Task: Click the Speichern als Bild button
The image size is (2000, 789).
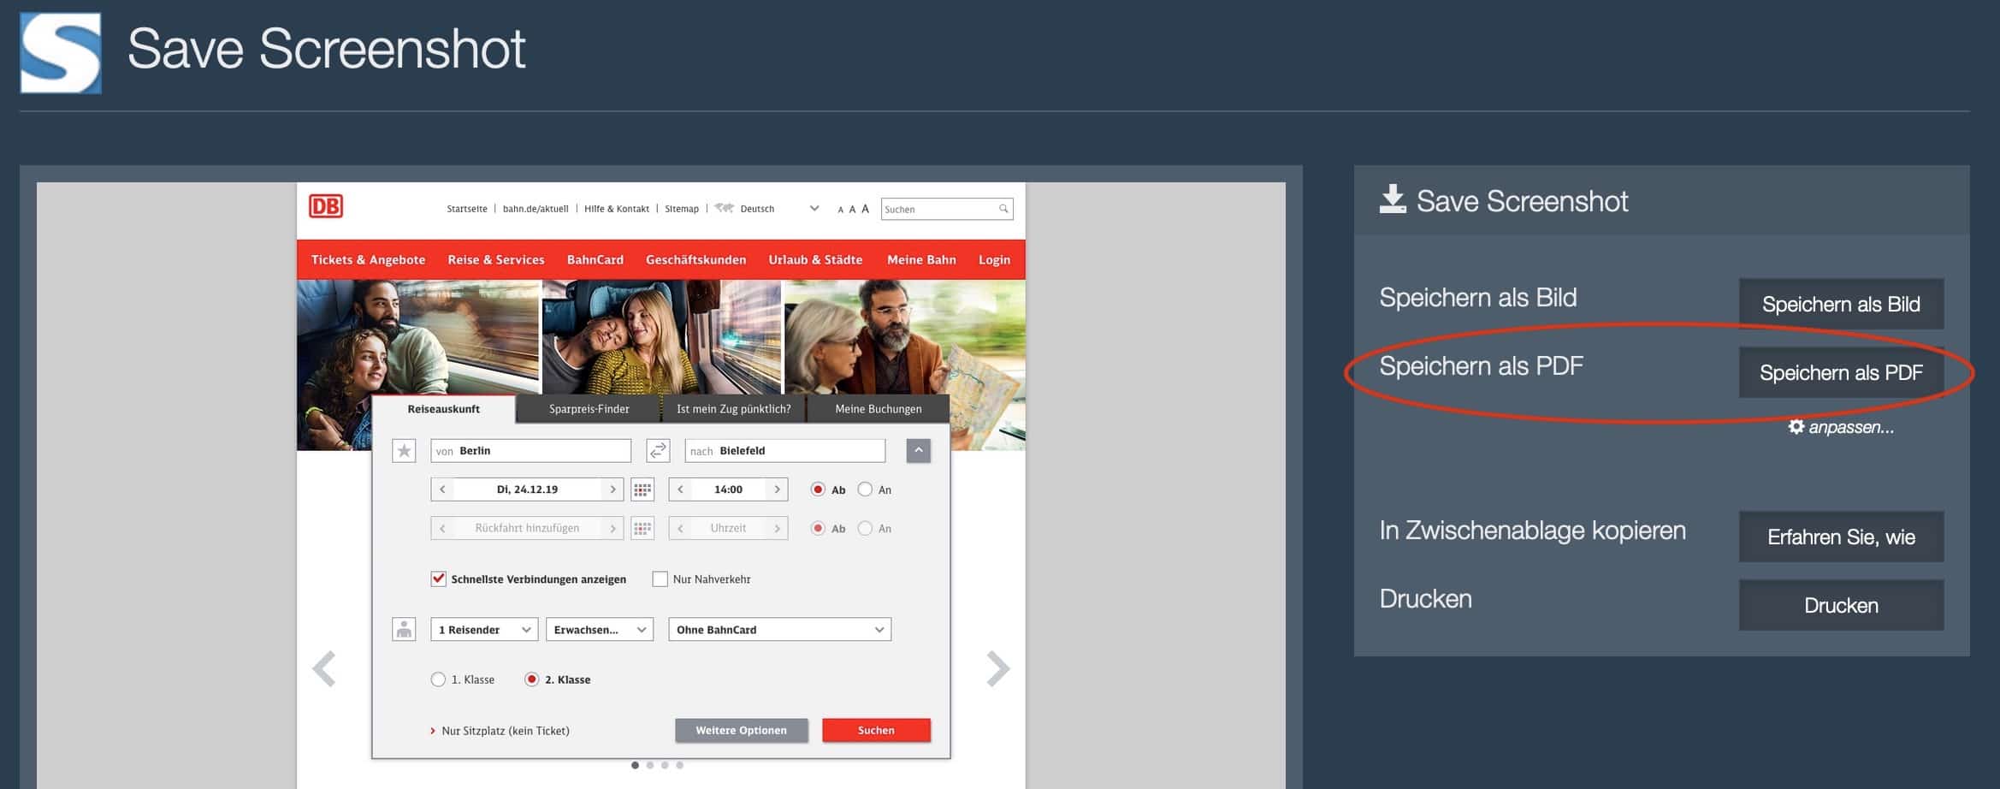Action: point(1841,304)
